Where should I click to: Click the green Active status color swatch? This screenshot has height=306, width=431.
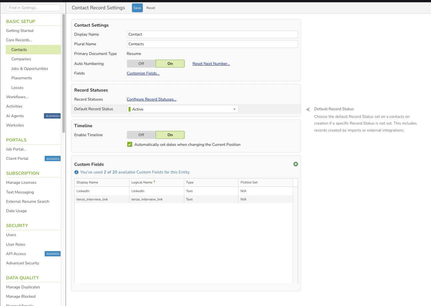coord(130,109)
